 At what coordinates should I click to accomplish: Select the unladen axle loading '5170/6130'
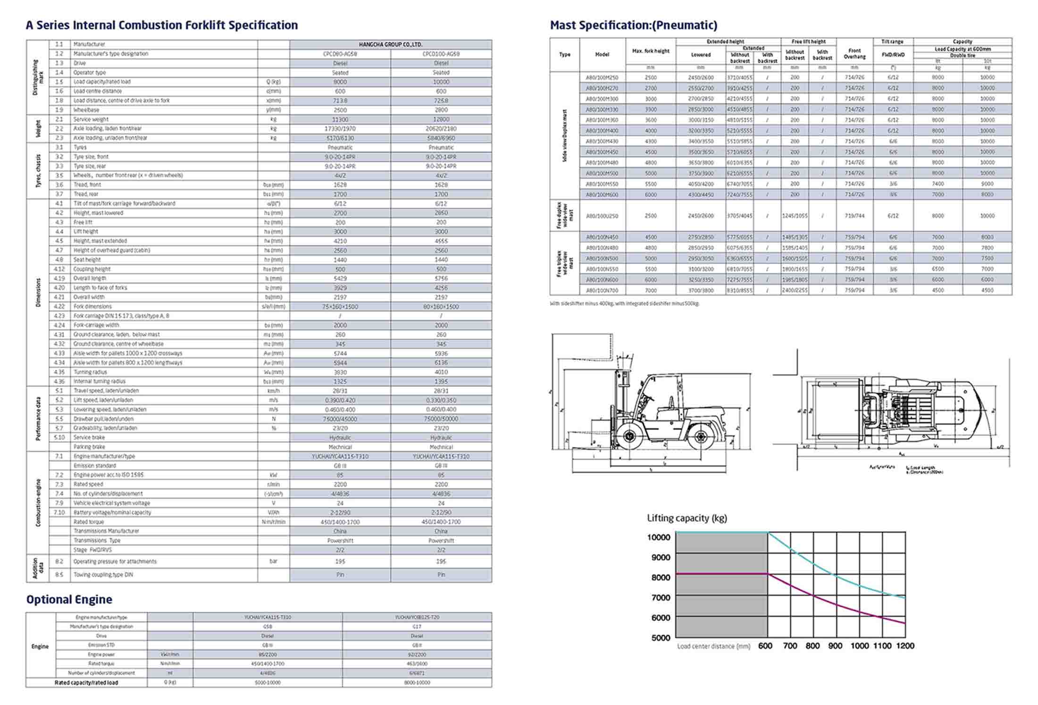coord(340,138)
